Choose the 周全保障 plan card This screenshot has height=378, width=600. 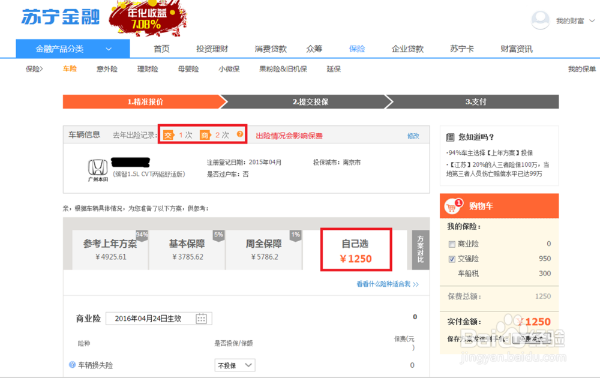263,250
